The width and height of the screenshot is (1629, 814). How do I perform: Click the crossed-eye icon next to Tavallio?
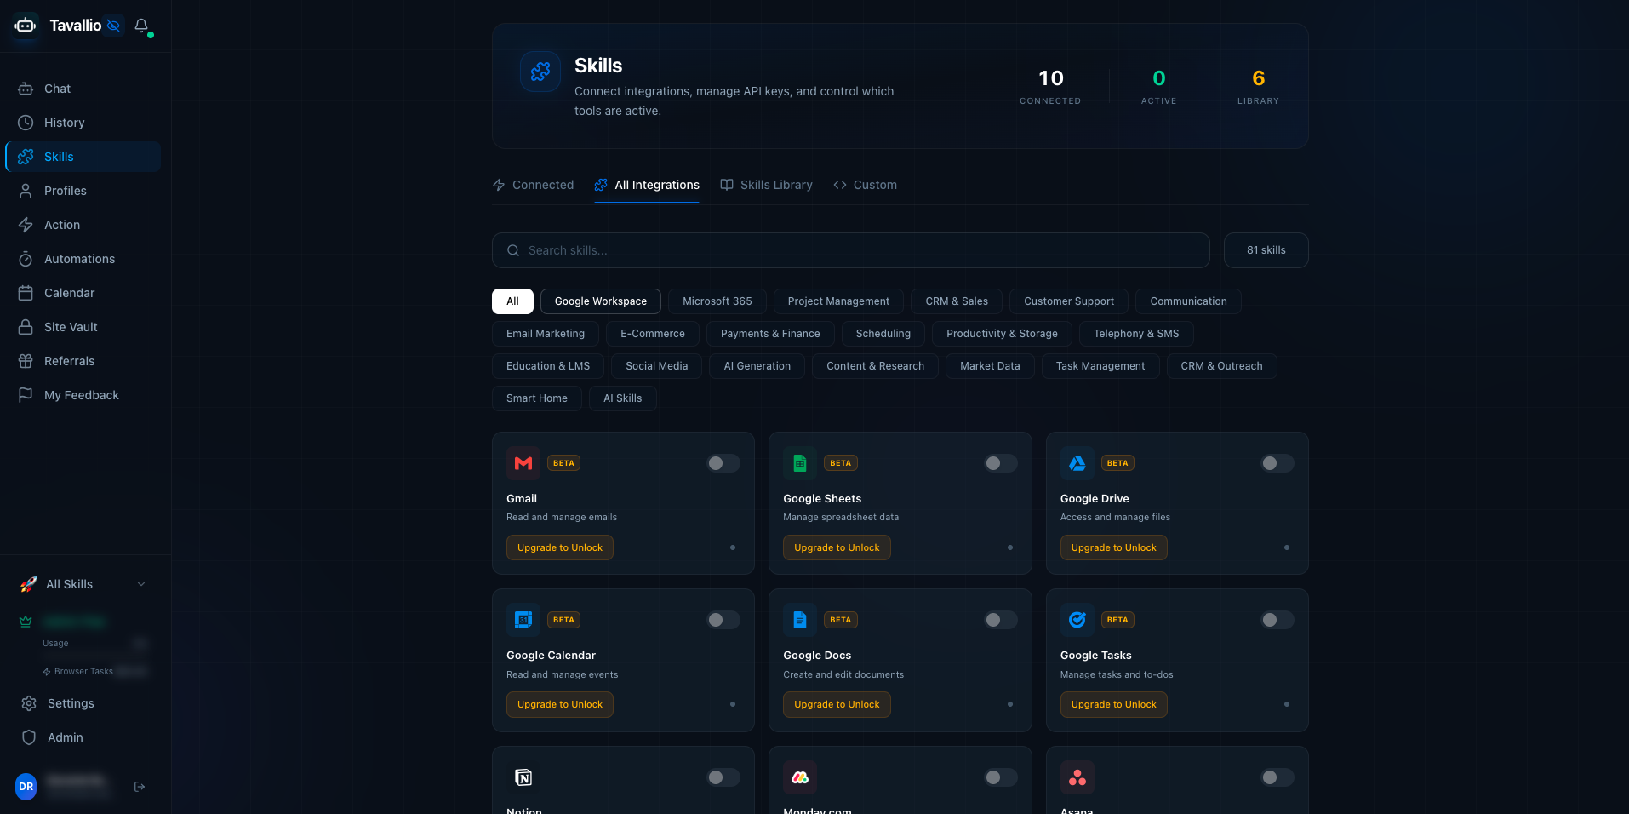tap(113, 26)
